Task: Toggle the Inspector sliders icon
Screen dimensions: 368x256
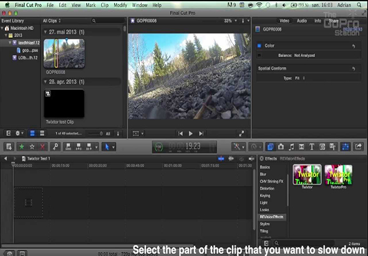Action: (x=346, y=147)
